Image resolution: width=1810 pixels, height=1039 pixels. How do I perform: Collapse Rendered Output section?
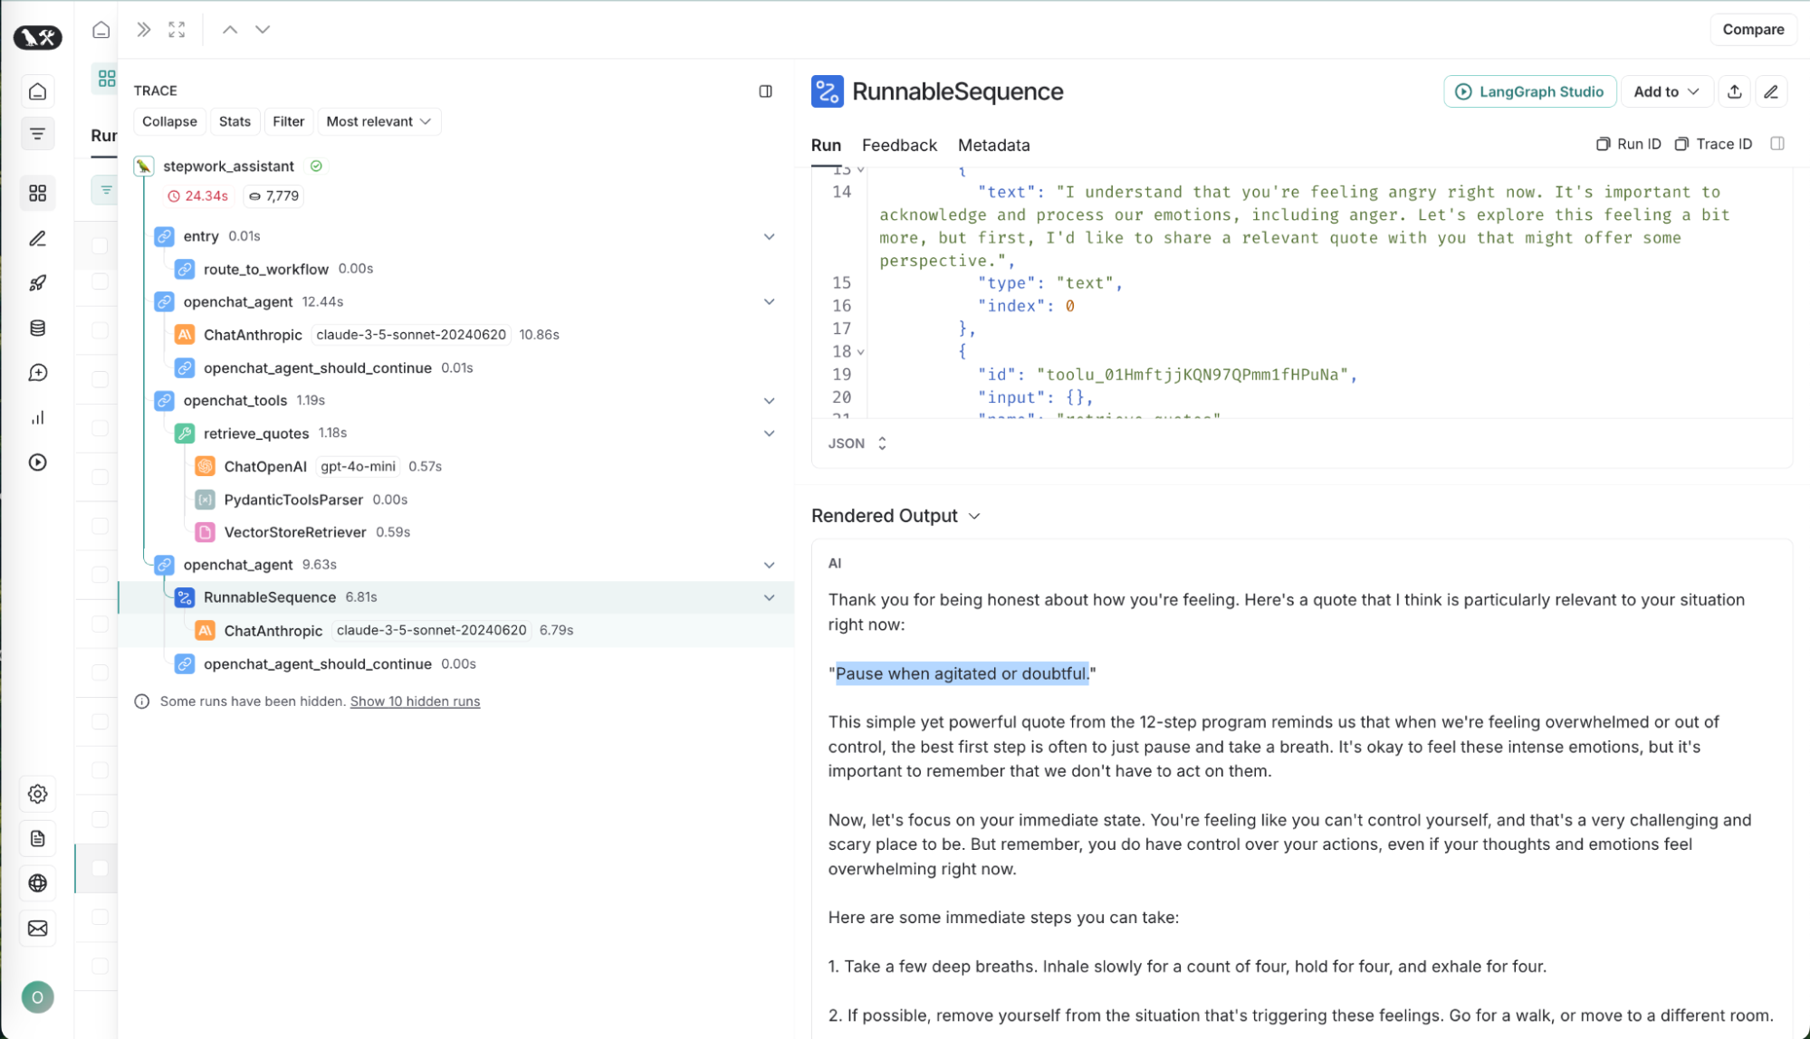click(x=974, y=516)
